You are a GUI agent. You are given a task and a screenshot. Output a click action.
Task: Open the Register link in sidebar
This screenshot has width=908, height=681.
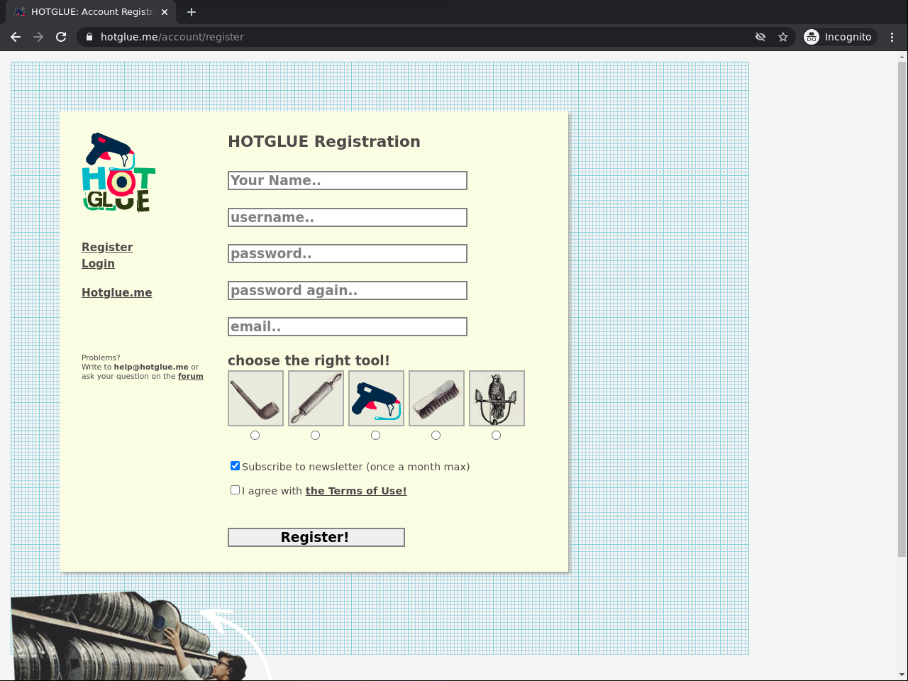point(107,247)
